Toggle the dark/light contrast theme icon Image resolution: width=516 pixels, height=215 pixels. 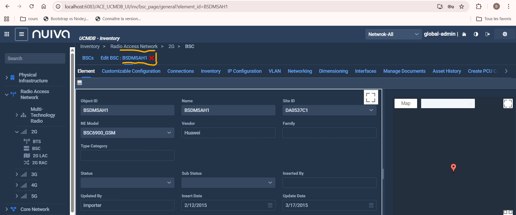[476, 34]
